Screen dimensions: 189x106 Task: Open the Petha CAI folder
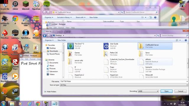pos(110,54)
